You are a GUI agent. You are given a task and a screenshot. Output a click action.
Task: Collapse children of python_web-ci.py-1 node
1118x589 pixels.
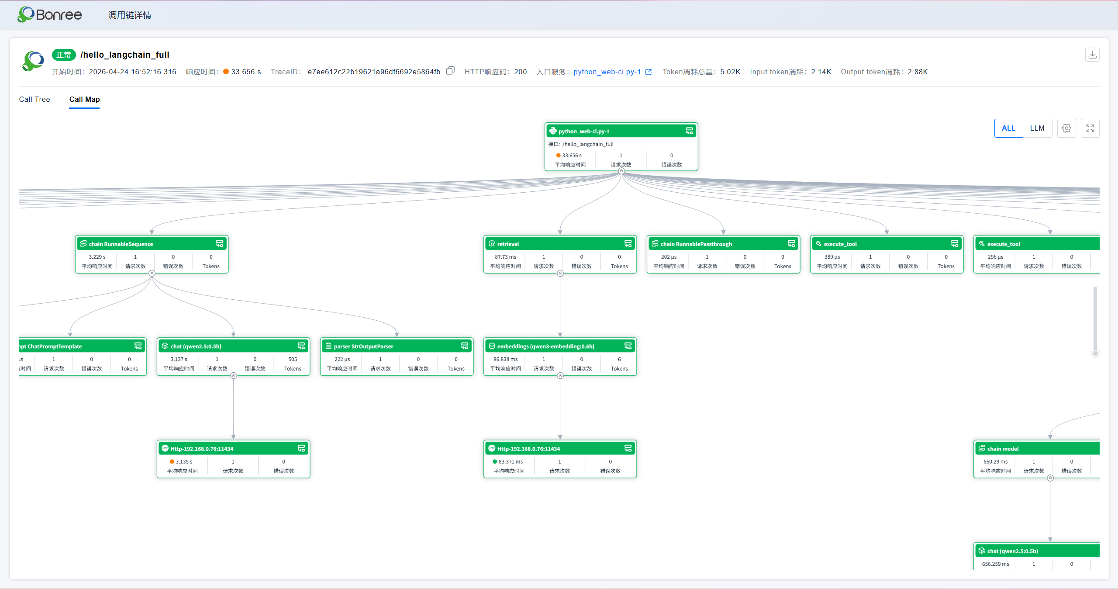(x=621, y=171)
